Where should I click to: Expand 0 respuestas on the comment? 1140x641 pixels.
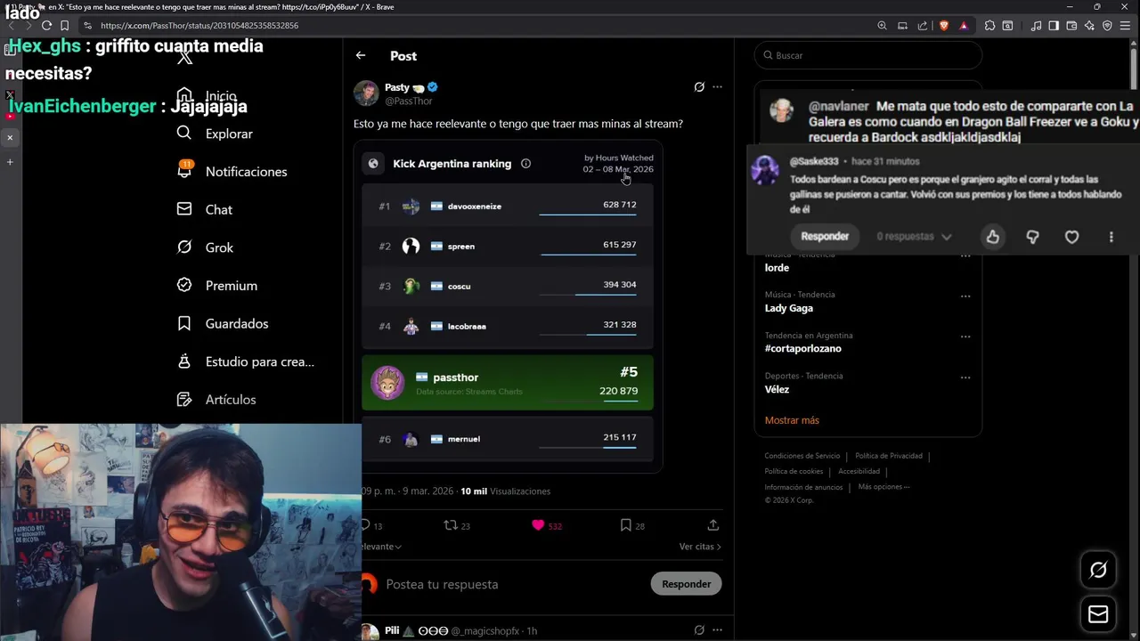(x=914, y=237)
